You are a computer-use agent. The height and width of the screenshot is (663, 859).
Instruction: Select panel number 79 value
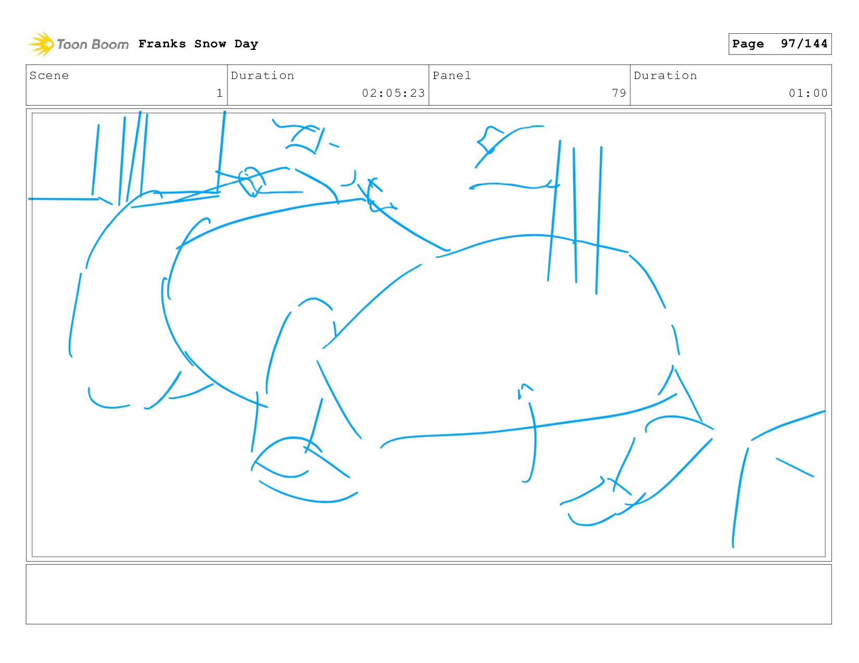pyautogui.click(x=619, y=93)
